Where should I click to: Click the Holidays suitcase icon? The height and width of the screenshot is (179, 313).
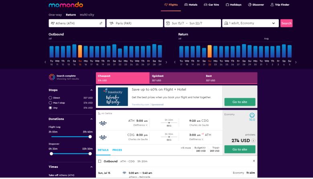pos(227,4)
